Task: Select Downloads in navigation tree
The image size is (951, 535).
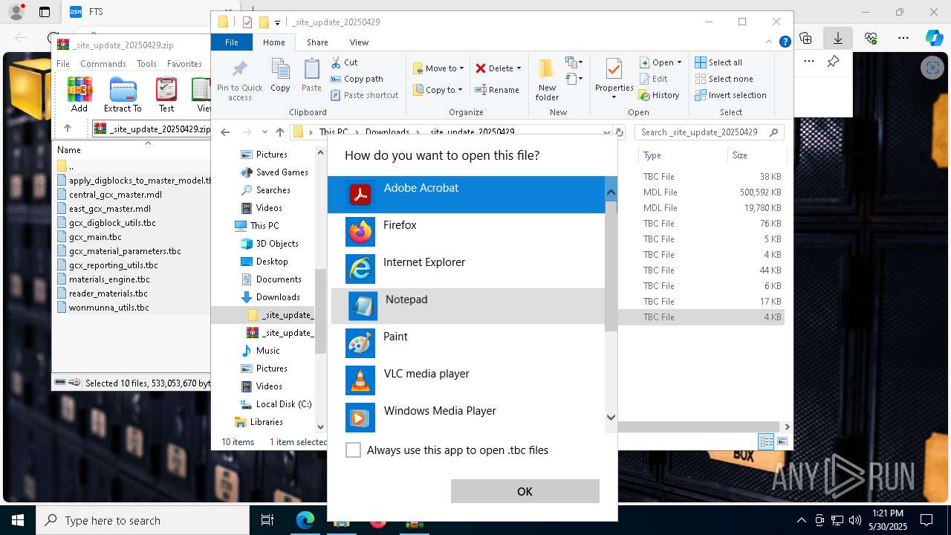Action: click(270, 297)
